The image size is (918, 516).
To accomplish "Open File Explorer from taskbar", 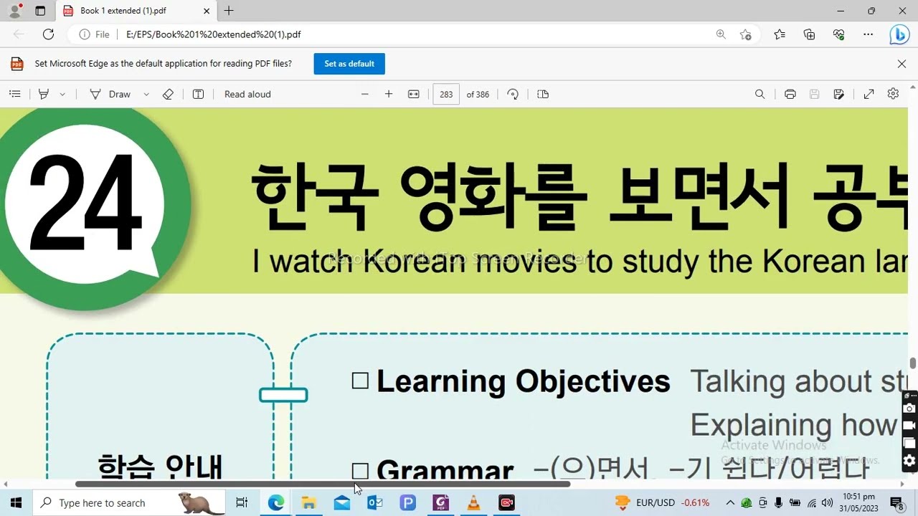I will pyautogui.click(x=309, y=503).
